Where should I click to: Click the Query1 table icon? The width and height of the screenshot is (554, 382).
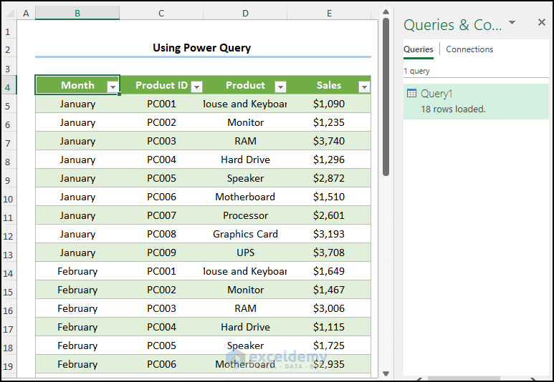pos(411,94)
